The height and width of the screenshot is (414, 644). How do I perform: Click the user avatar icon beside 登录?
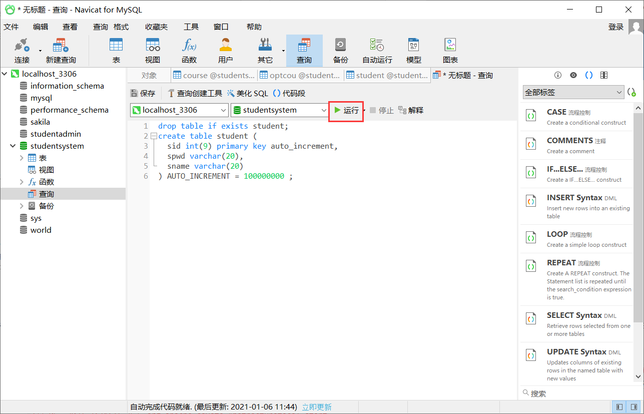point(636,27)
